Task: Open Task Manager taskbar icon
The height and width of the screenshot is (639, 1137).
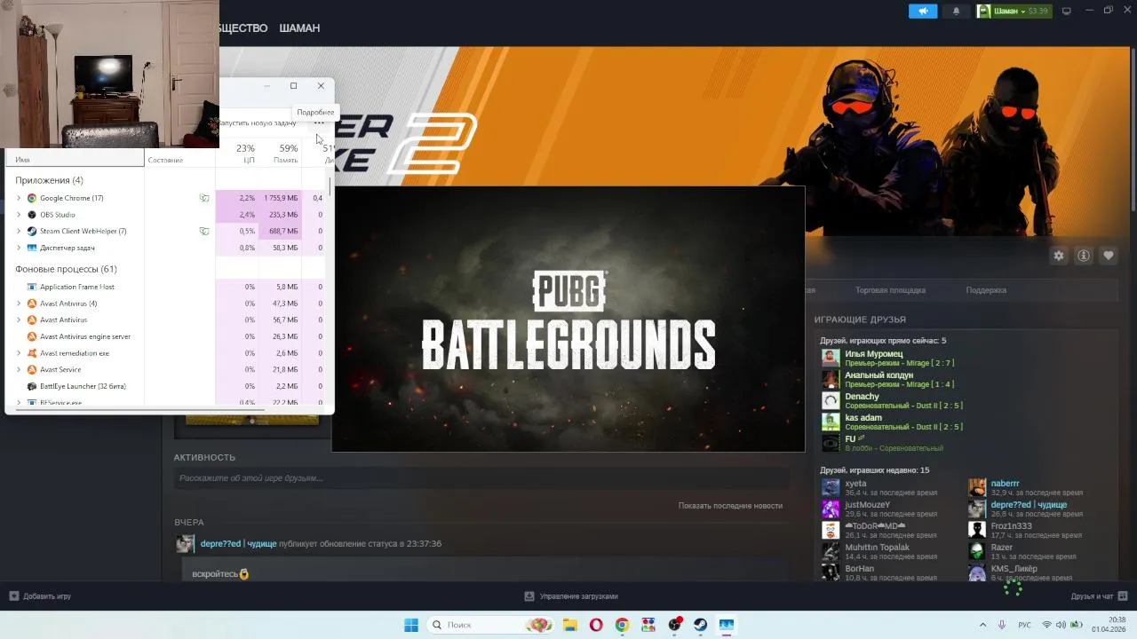Action: (727, 625)
